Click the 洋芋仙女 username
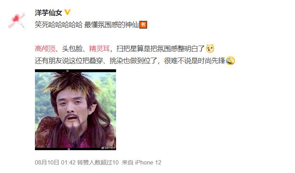295x173 pixels. 49,13
